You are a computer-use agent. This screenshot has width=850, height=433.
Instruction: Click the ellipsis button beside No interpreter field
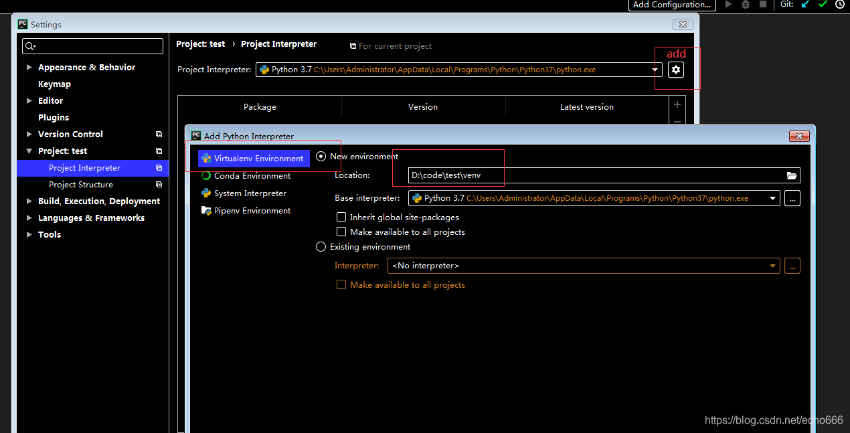[x=792, y=266]
